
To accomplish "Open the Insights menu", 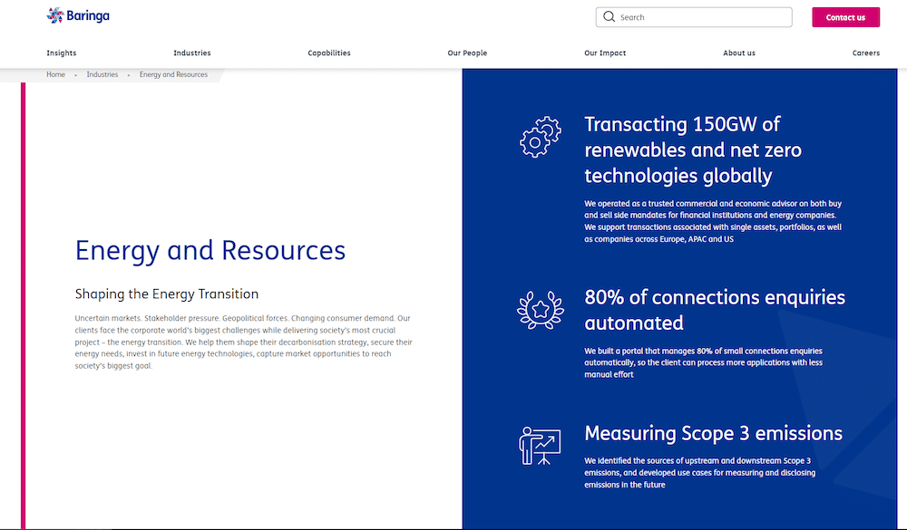I will (62, 53).
